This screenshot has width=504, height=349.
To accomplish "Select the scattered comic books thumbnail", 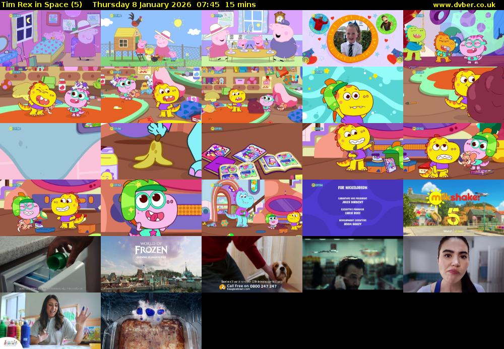I will pyautogui.click(x=251, y=151).
